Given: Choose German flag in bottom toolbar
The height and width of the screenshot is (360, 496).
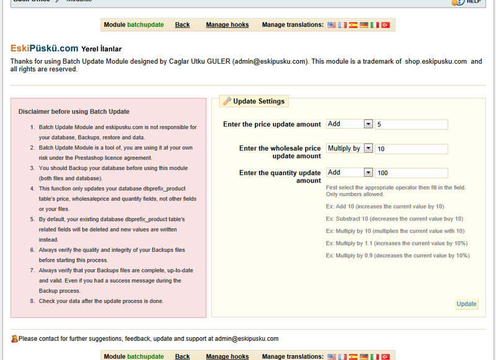Looking at the screenshot, I should (x=364, y=357).
